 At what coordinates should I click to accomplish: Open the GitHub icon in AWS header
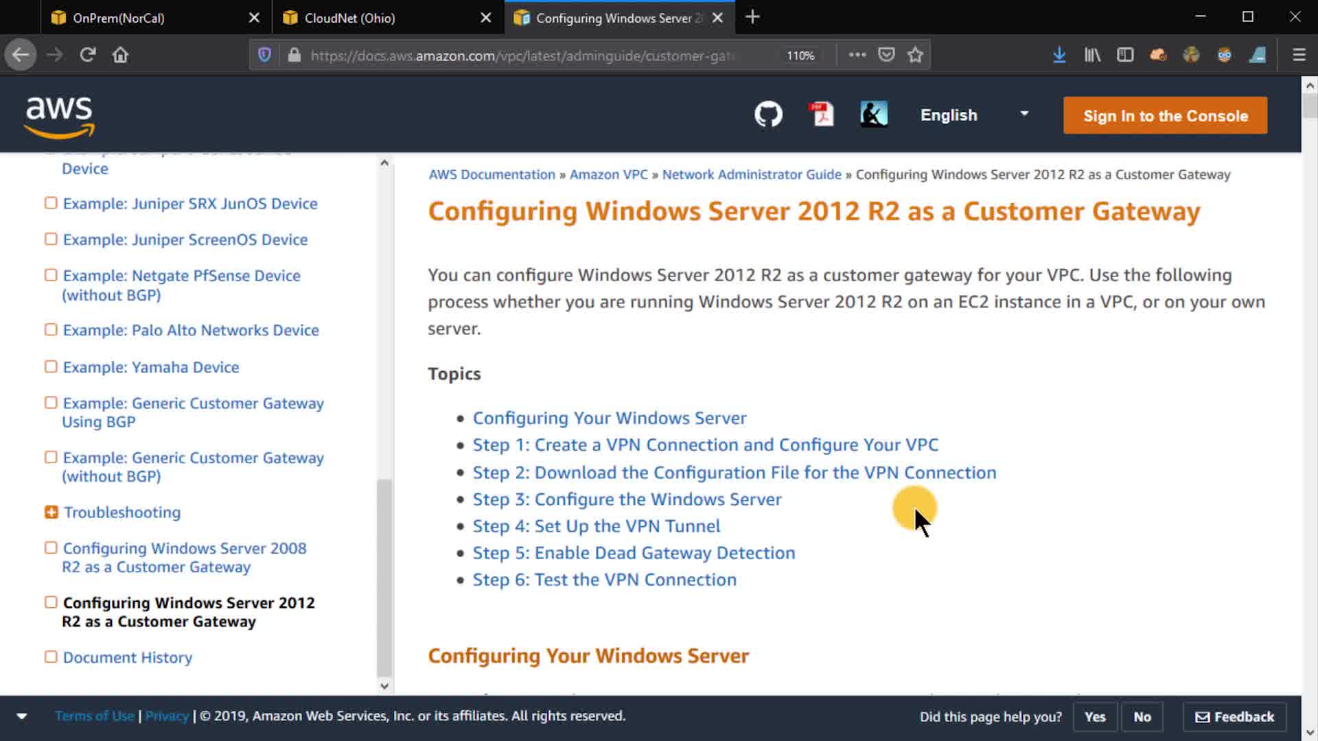[768, 115]
